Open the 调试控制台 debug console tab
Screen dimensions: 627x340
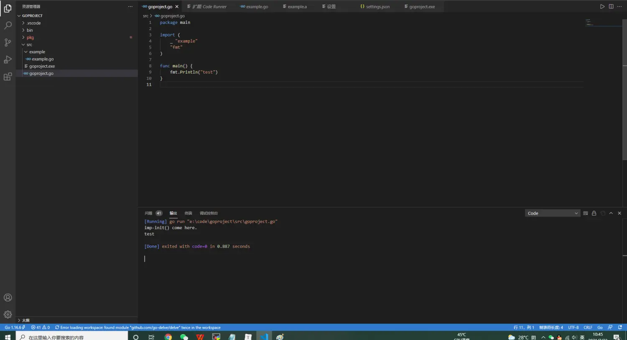209,213
